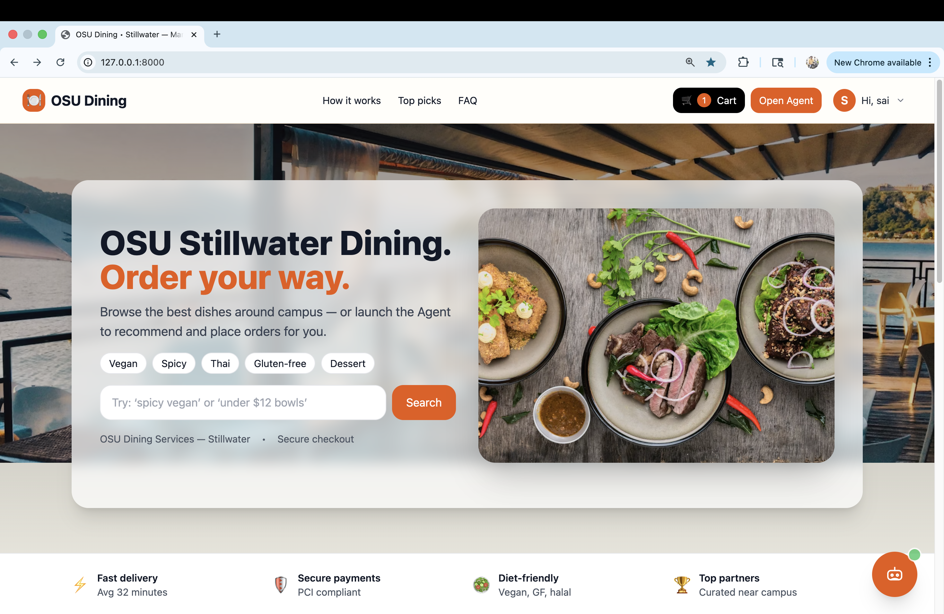Open the Chrome extensions puzzle icon
This screenshot has height=614, width=944.
point(743,62)
